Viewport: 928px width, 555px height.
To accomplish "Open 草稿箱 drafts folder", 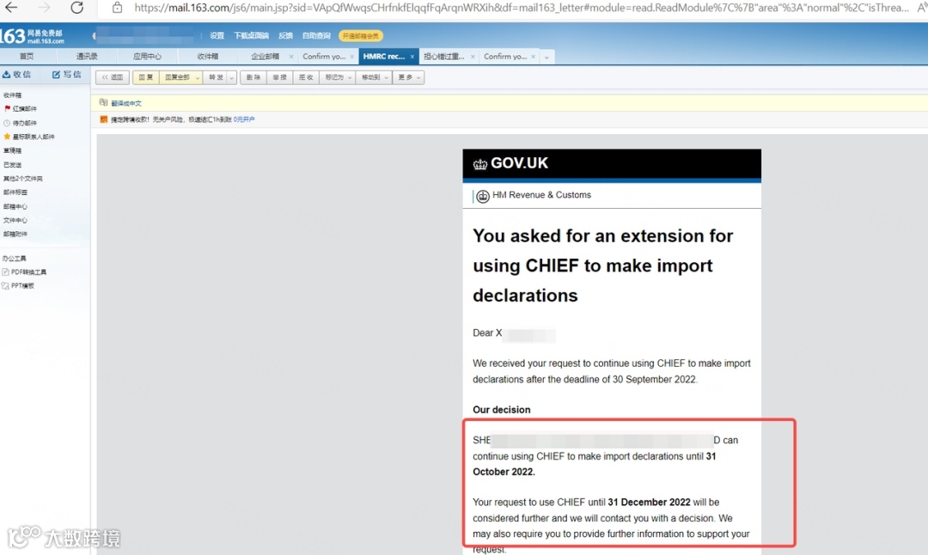I will pyautogui.click(x=12, y=150).
